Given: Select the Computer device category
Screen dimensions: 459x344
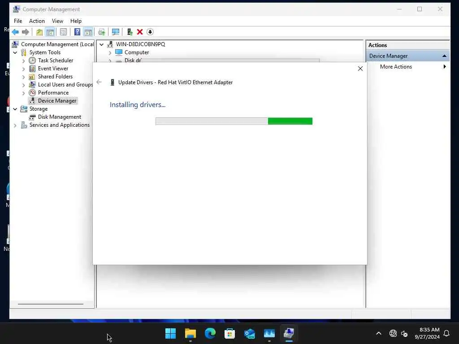Looking at the screenshot, I should pos(136,52).
